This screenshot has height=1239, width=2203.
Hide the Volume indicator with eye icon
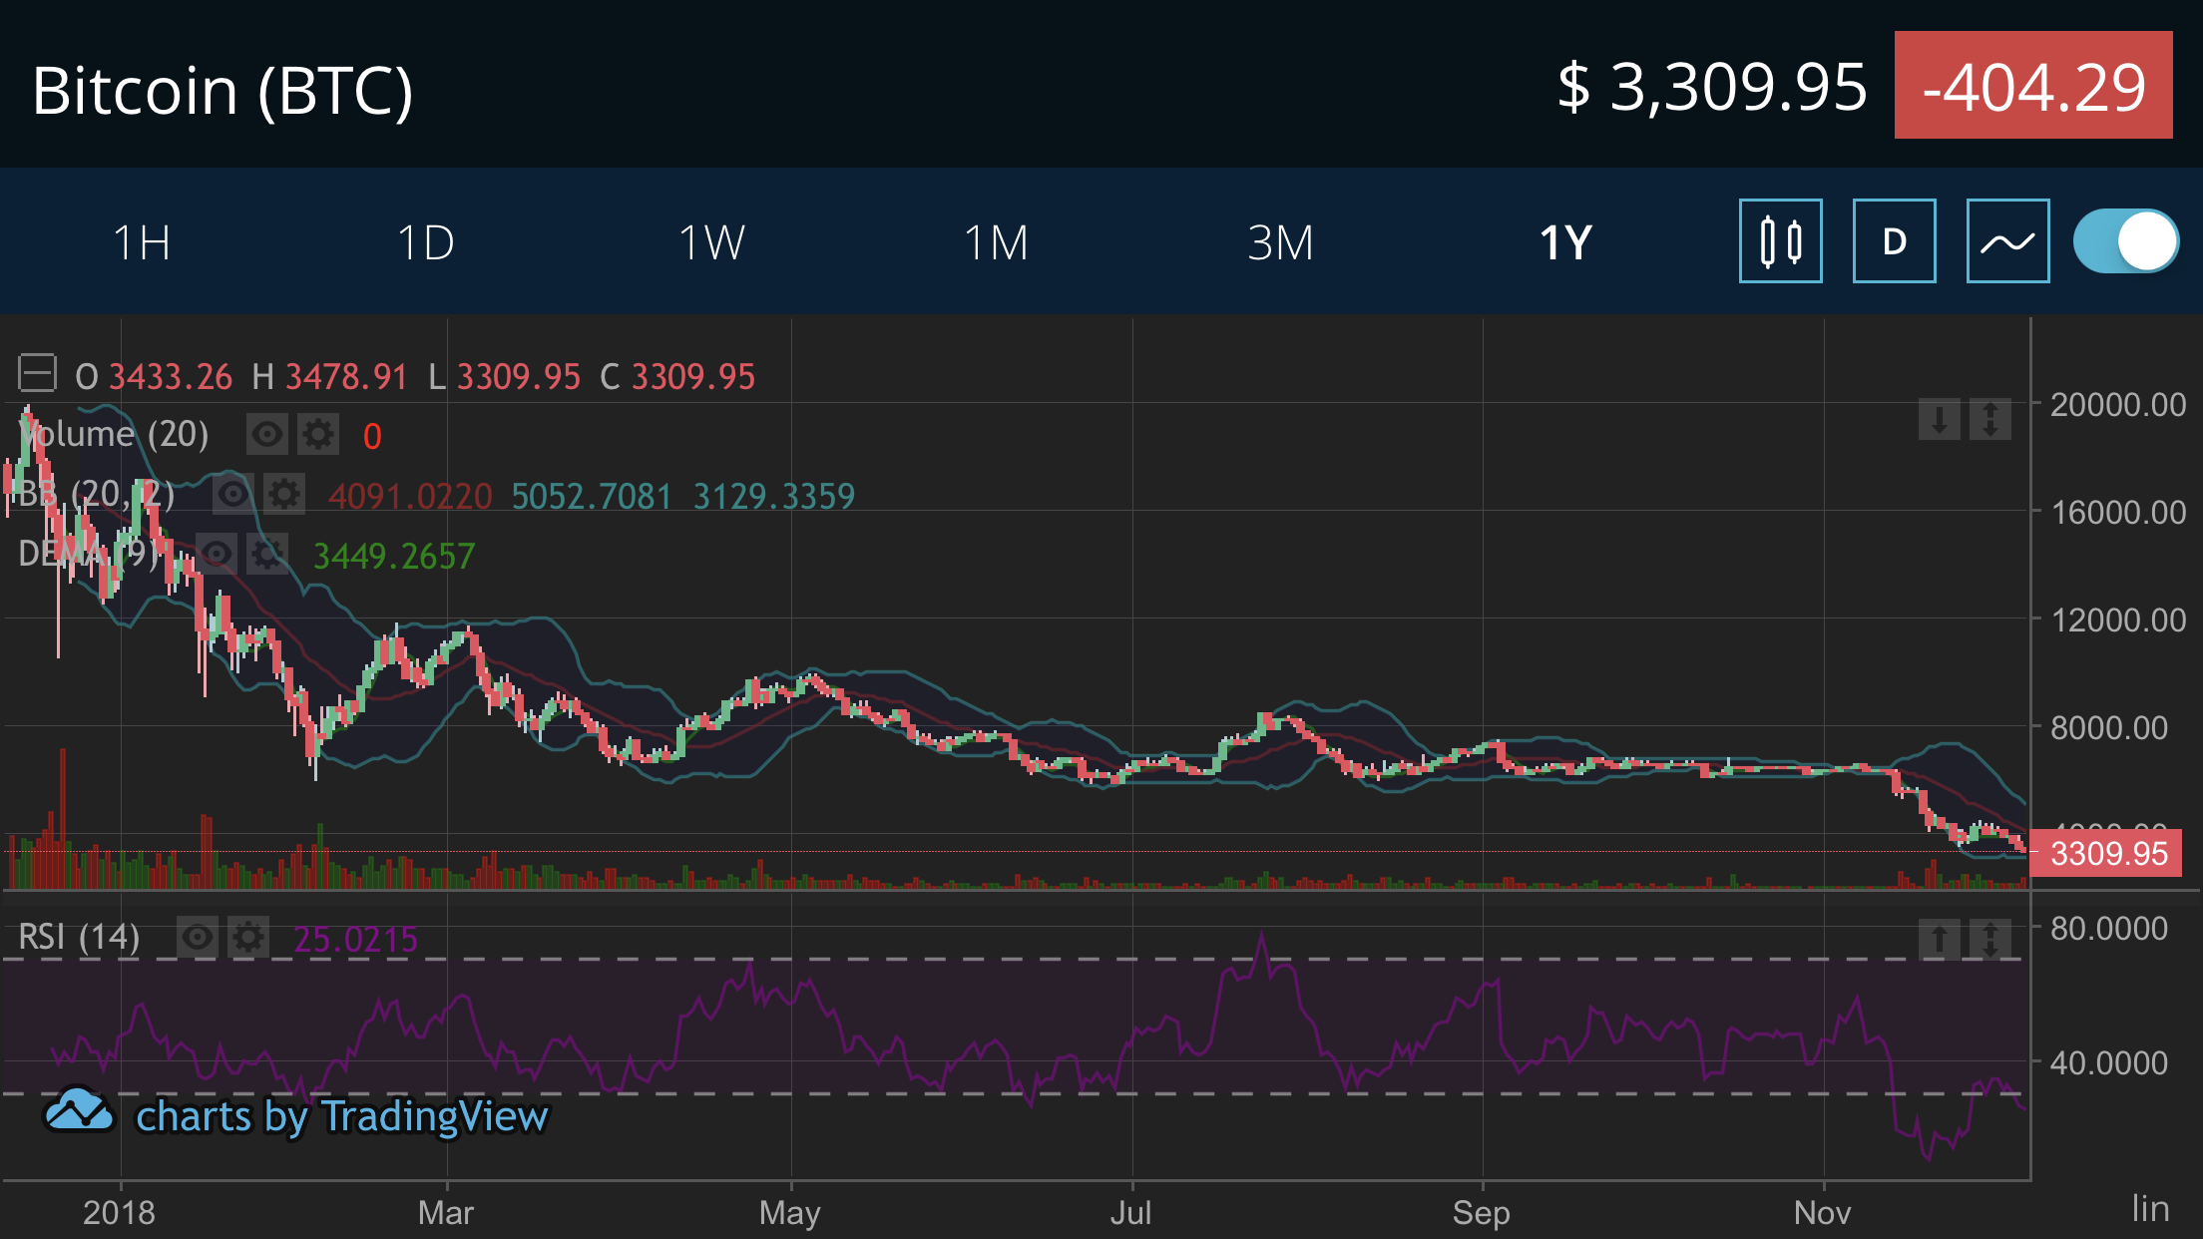[x=266, y=435]
